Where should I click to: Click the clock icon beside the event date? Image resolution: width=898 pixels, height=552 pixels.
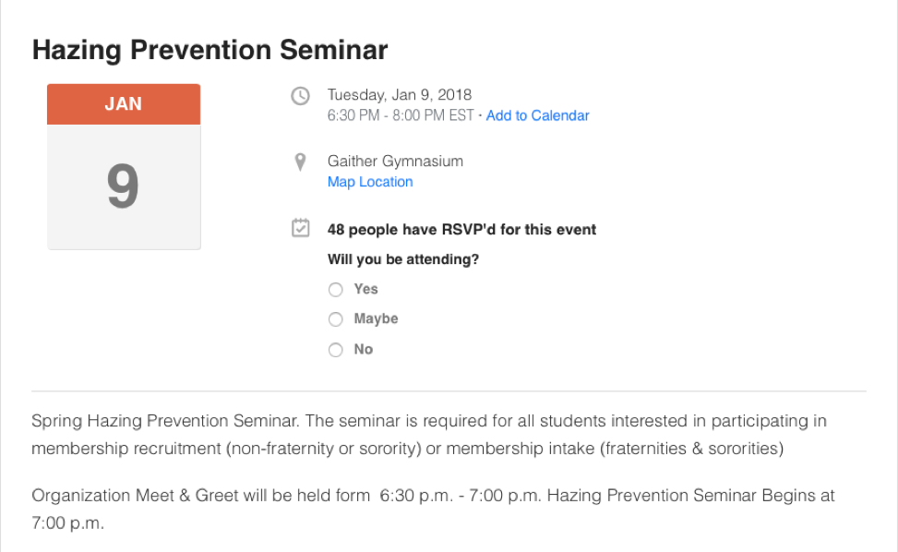300,96
